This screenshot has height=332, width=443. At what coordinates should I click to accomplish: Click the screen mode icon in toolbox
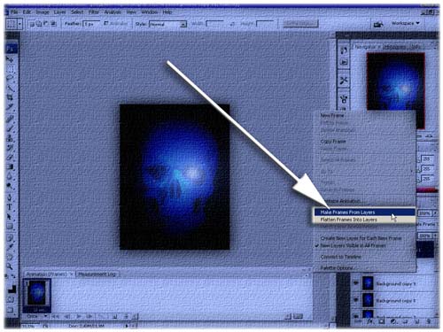[11, 310]
